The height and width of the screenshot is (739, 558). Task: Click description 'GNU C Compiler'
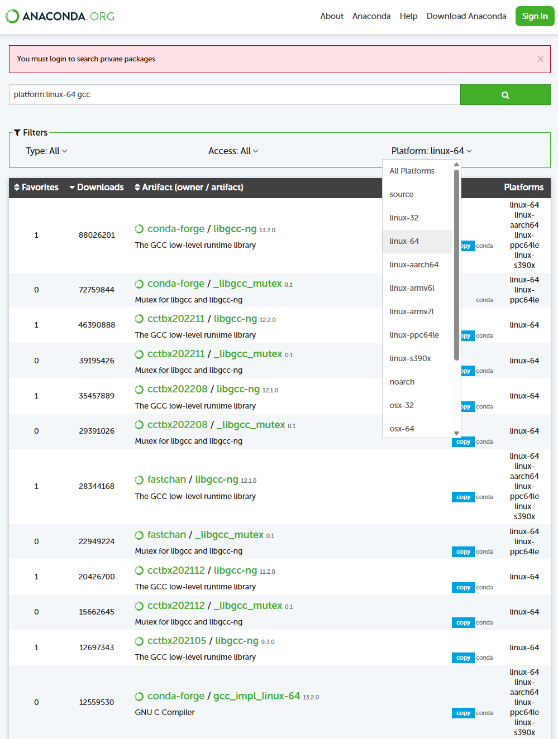coord(165,713)
